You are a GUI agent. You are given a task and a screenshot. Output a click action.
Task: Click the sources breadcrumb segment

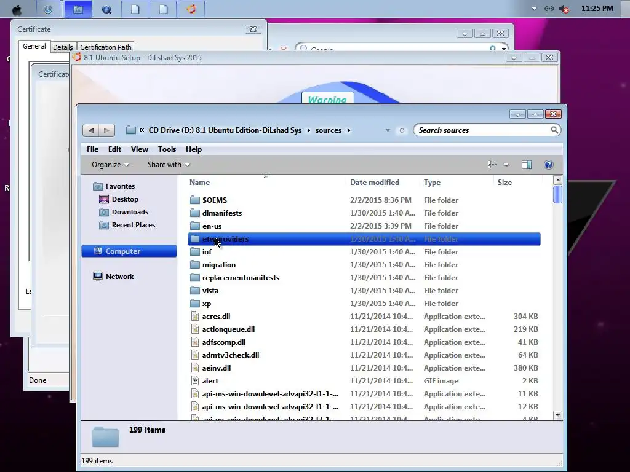point(329,130)
